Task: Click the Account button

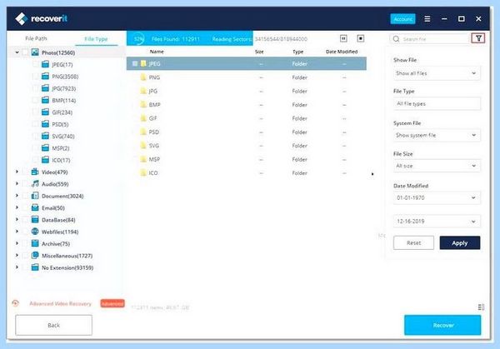Action: 402,19
